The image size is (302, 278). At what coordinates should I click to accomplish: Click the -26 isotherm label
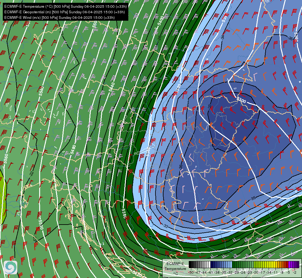click(x=160, y=38)
